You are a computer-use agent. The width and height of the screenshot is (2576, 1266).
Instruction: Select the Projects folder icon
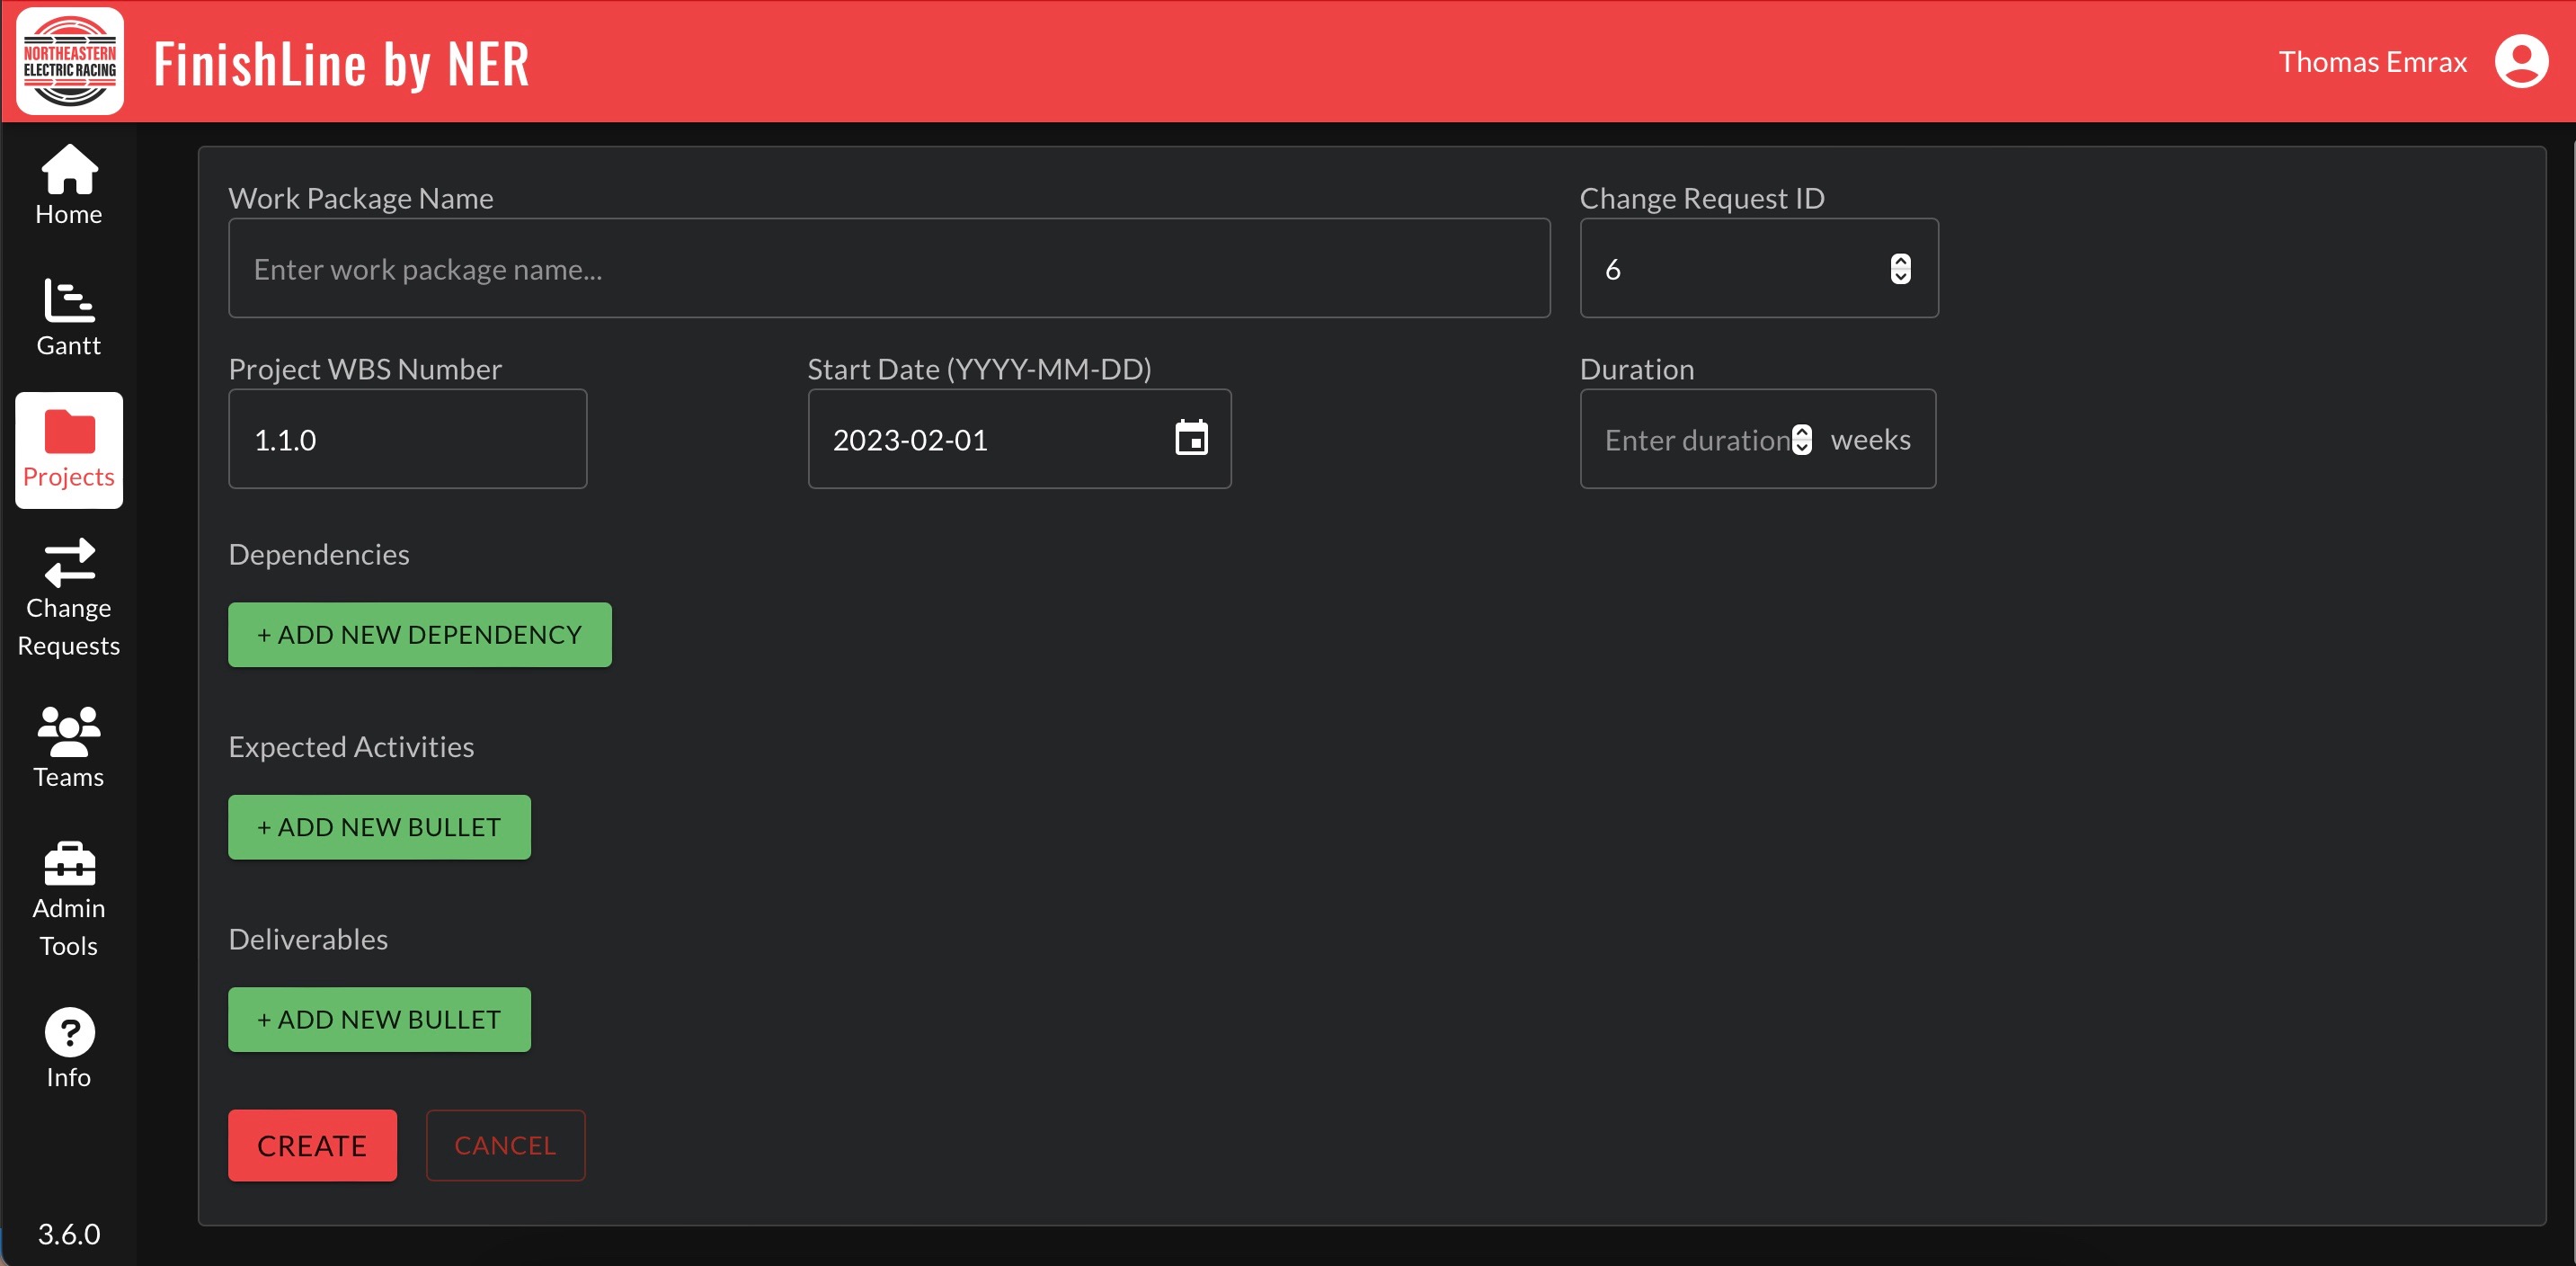(x=69, y=433)
